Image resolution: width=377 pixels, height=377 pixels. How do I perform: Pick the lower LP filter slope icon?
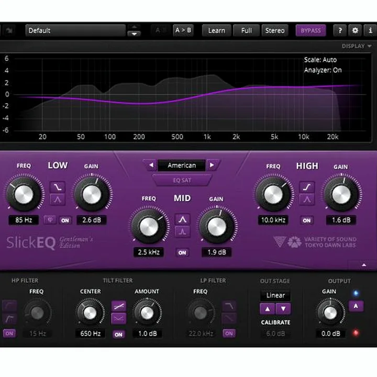click(229, 318)
